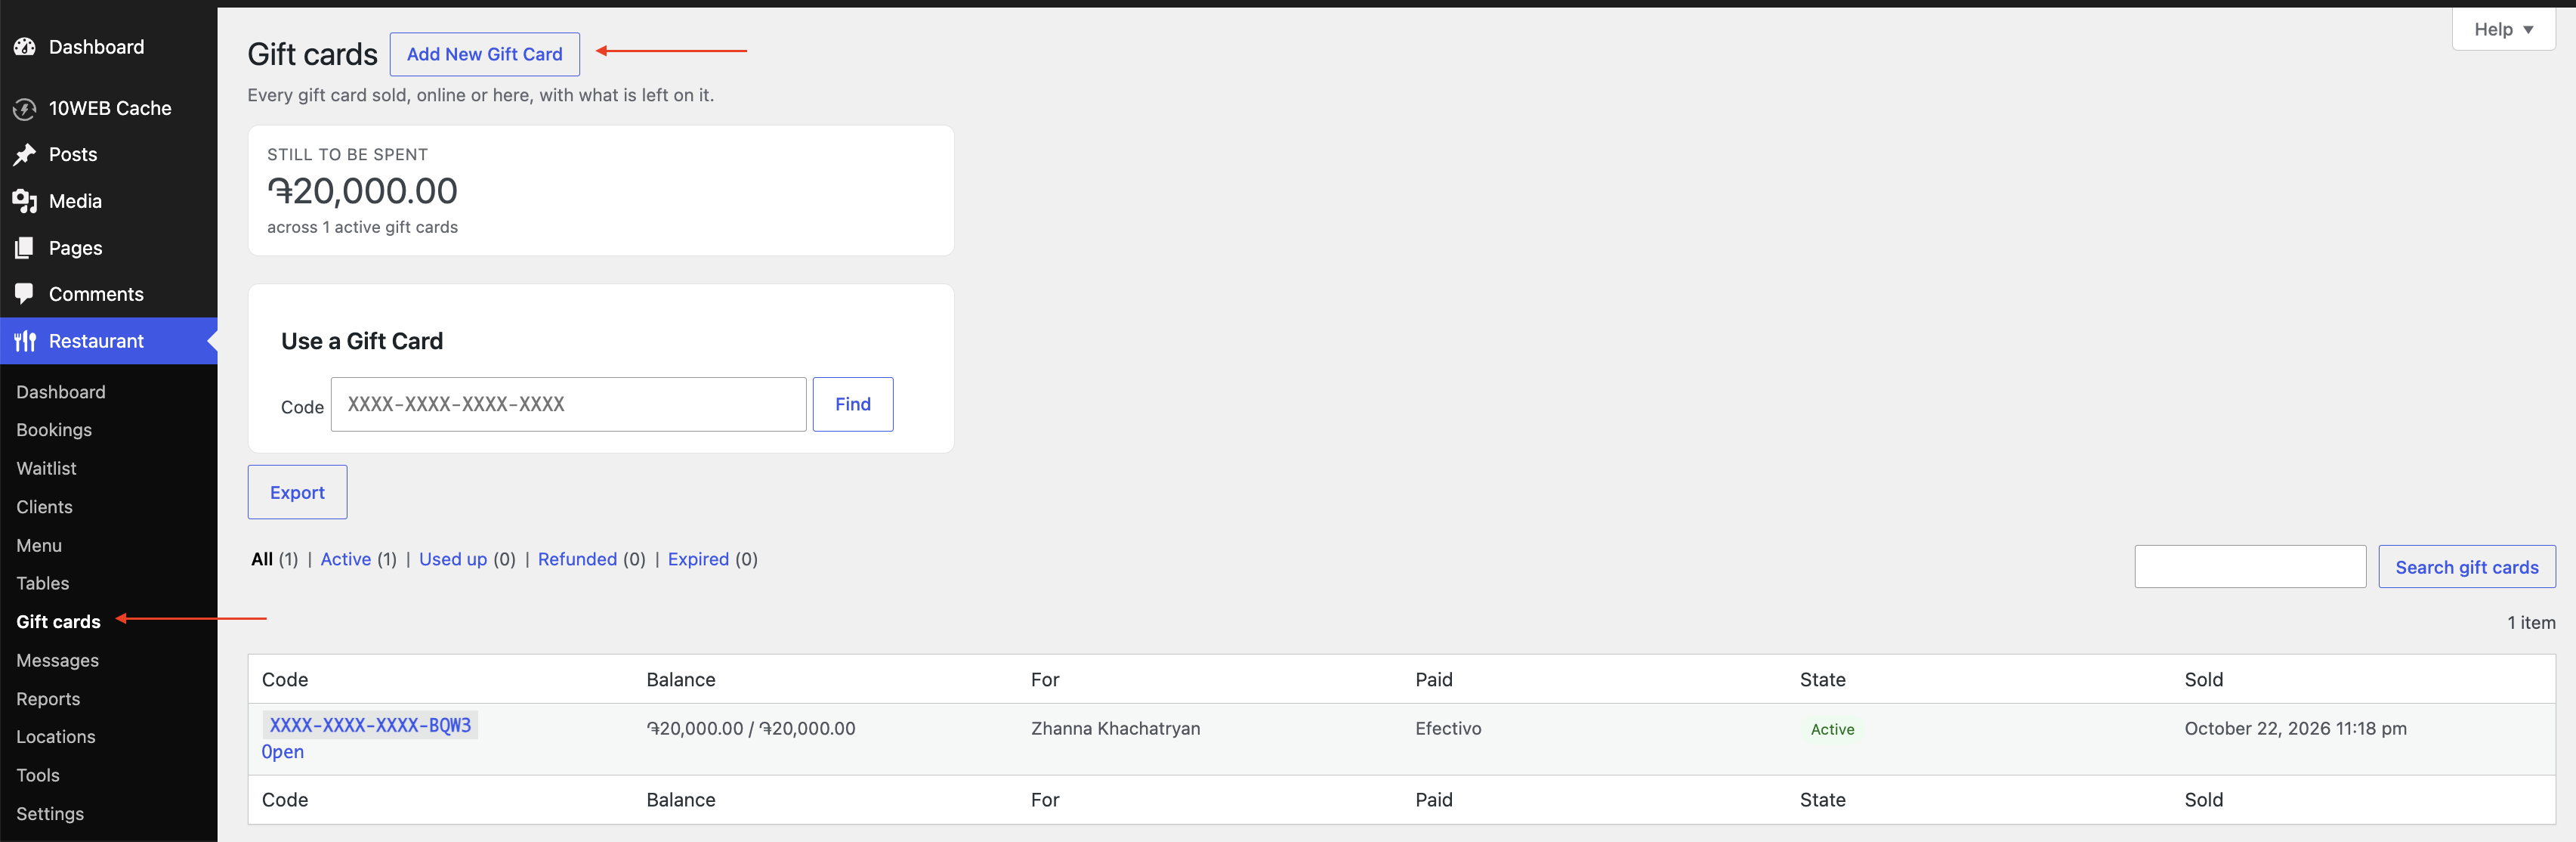Filter by Refunded gift cards
Viewport: 2576px width, 842px height.
coord(577,559)
